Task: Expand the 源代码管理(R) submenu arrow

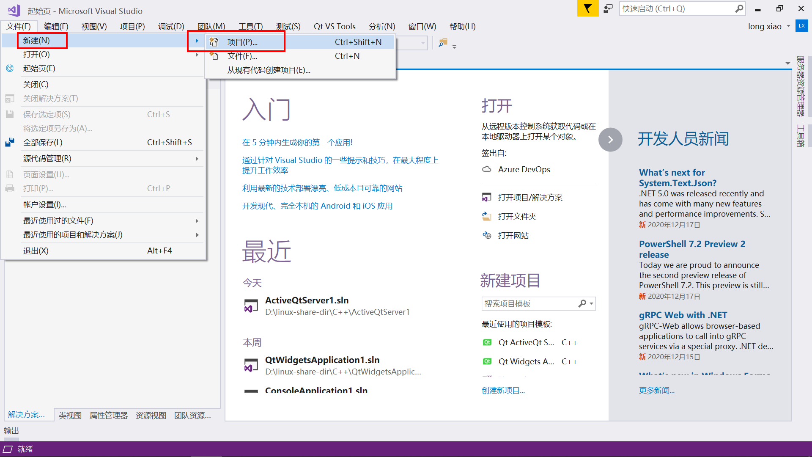Action: tap(197, 159)
